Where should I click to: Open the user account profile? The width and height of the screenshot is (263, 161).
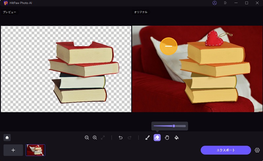[215, 3]
